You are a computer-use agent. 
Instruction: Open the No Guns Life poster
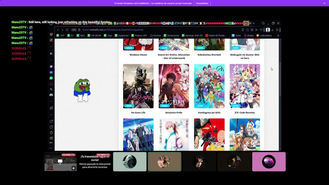point(138,86)
